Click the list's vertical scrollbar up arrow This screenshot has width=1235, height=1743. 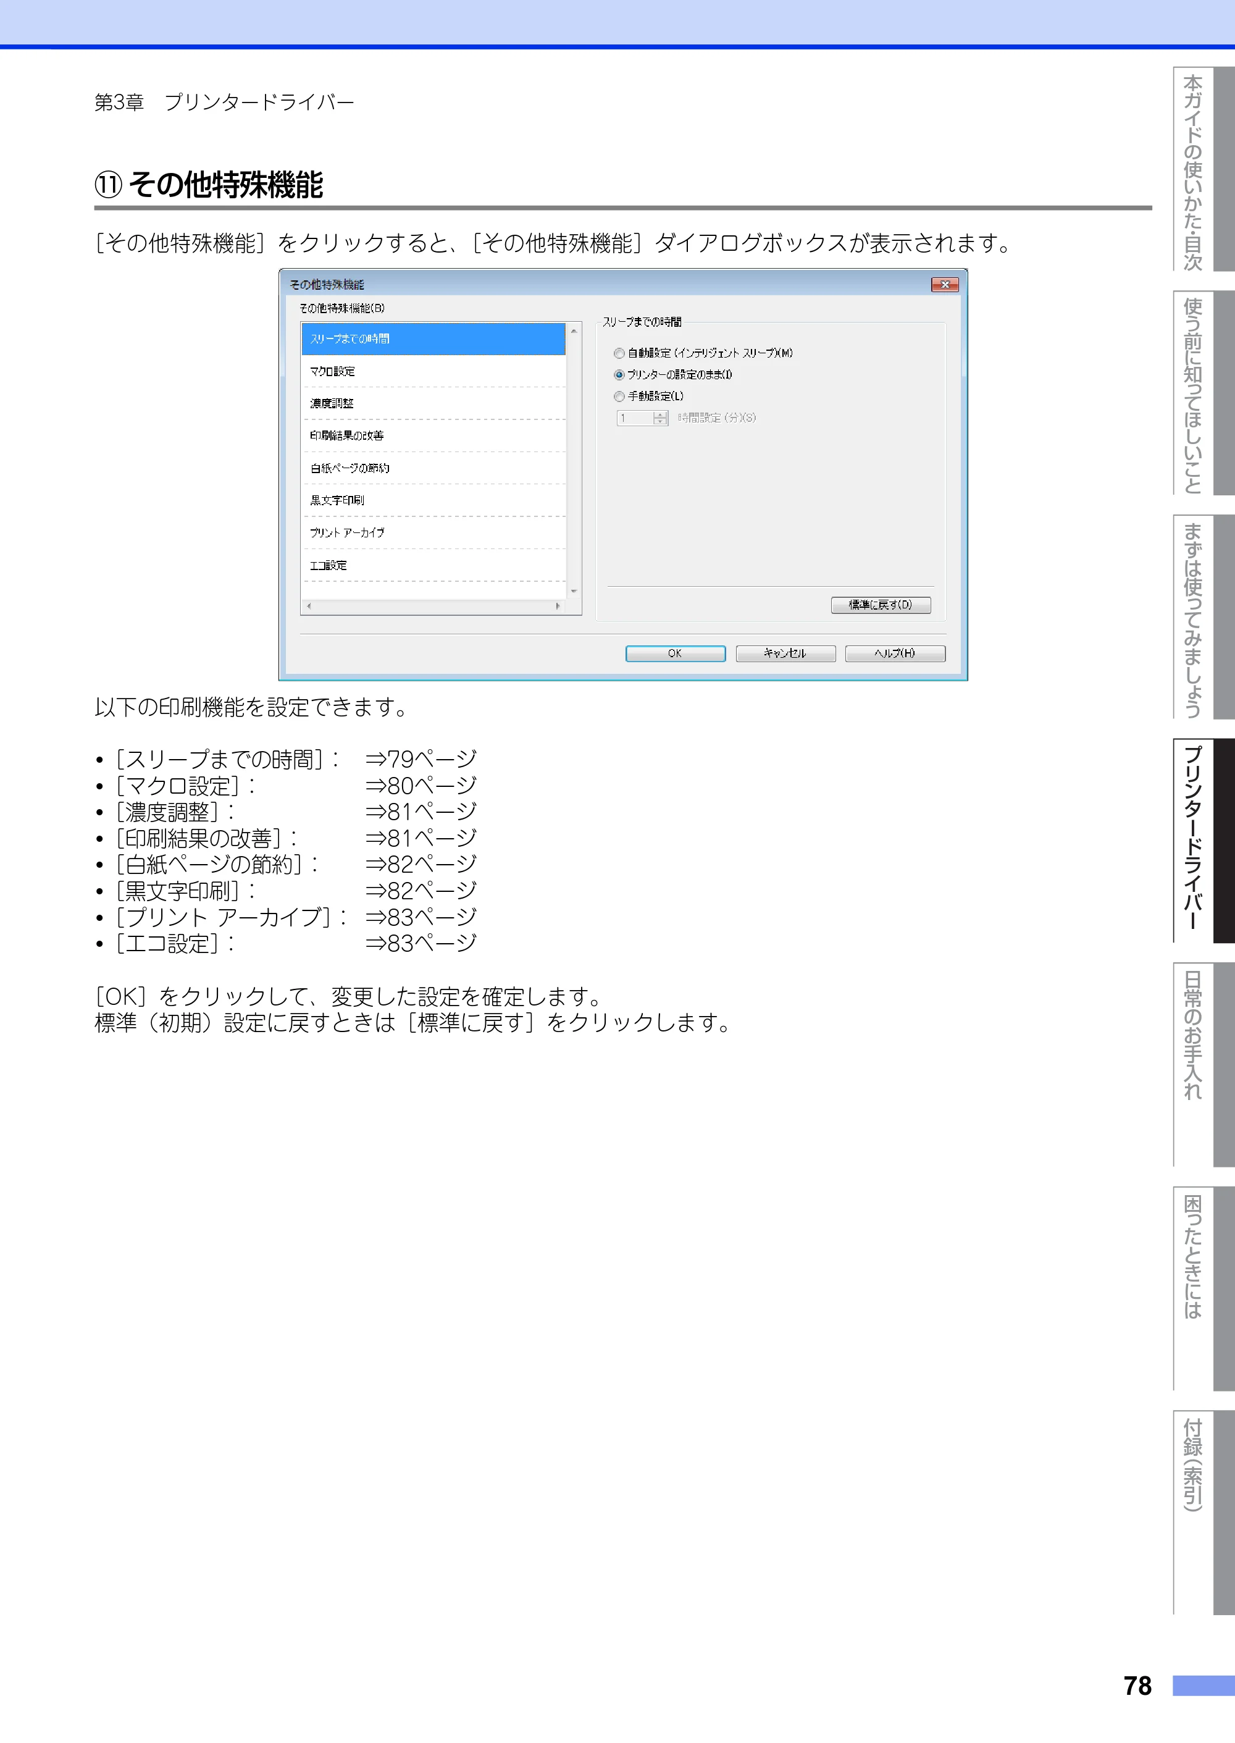tap(574, 332)
